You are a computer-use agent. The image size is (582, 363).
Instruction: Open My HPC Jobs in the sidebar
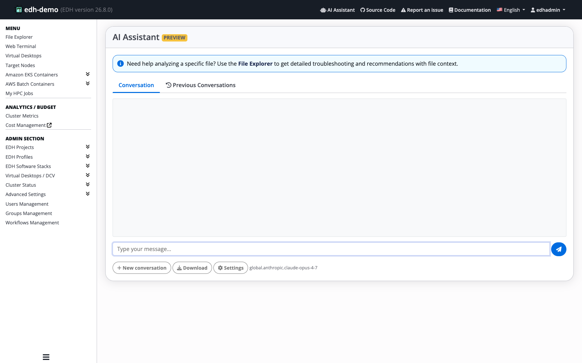click(x=19, y=93)
